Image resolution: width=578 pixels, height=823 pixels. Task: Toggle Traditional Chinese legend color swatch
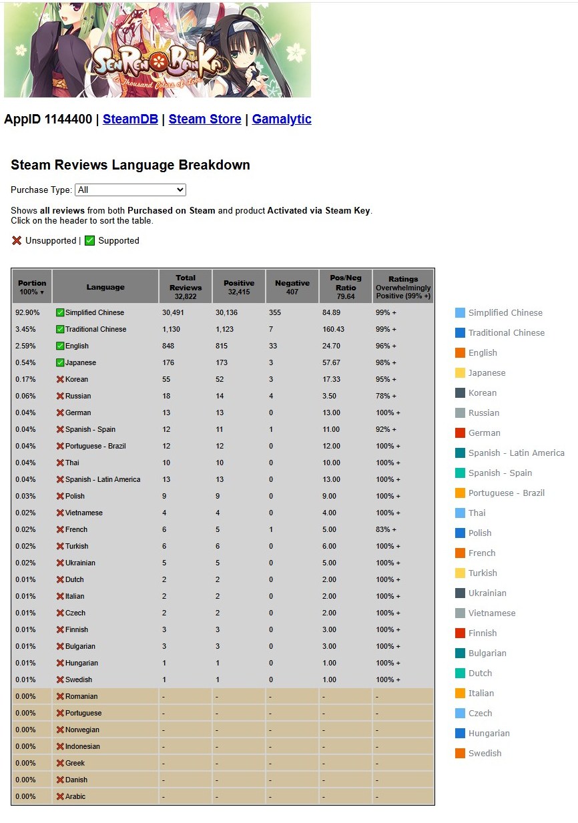pyautogui.click(x=460, y=332)
